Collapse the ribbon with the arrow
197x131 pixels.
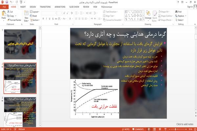[x=195, y=24]
